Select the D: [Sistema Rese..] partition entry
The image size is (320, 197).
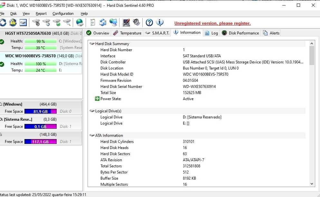point(41,123)
